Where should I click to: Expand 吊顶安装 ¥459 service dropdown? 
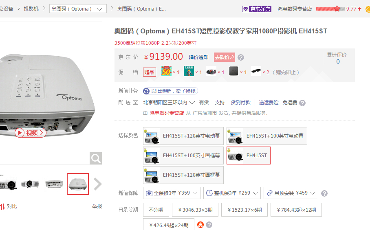[x=291, y=193]
